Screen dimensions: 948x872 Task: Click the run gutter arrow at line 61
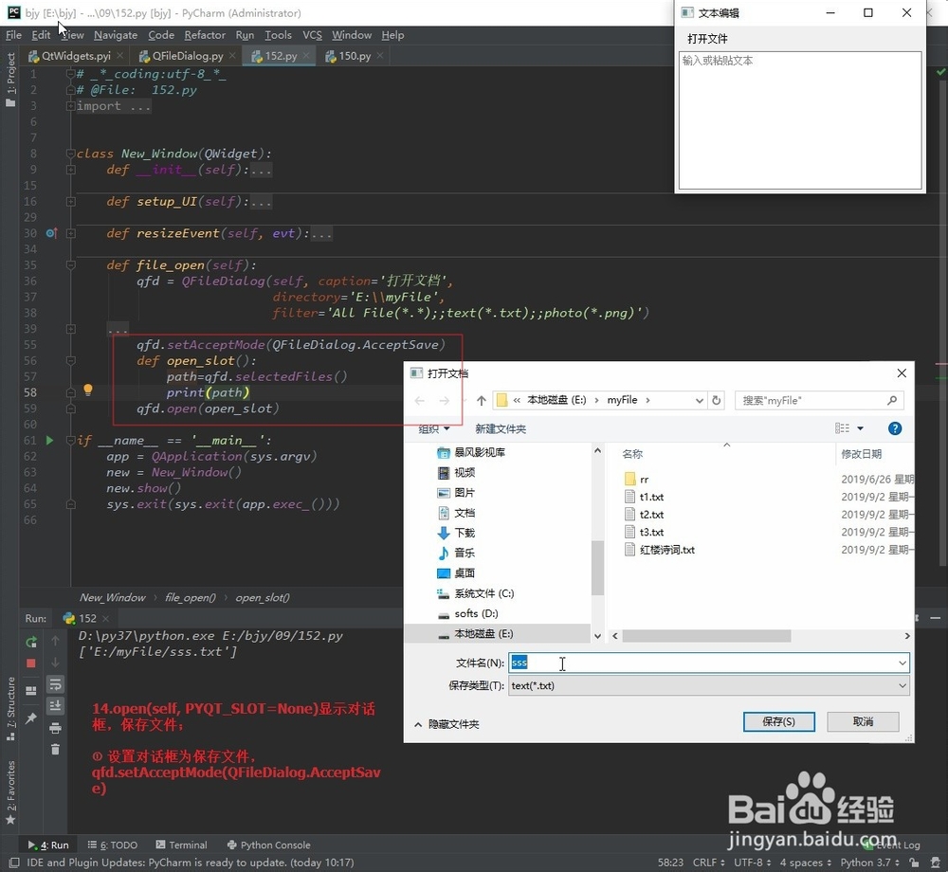[49, 441]
